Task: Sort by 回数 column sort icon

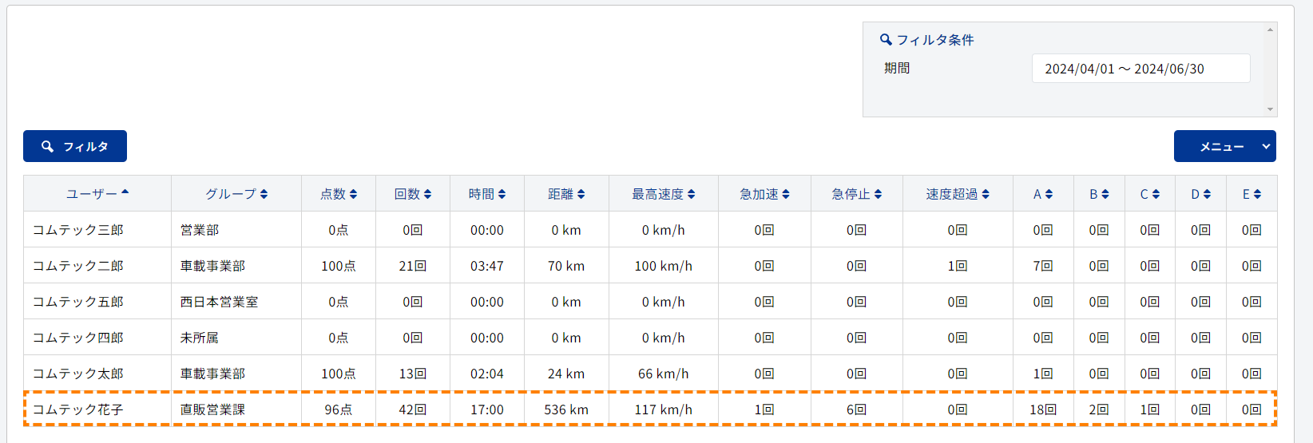Action: point(427,194)
